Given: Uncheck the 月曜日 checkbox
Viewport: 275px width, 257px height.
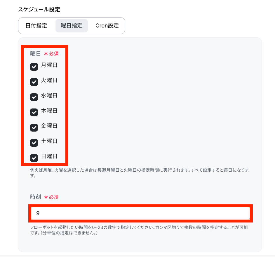Looking at the screenshot, I should tap(34, 67).
